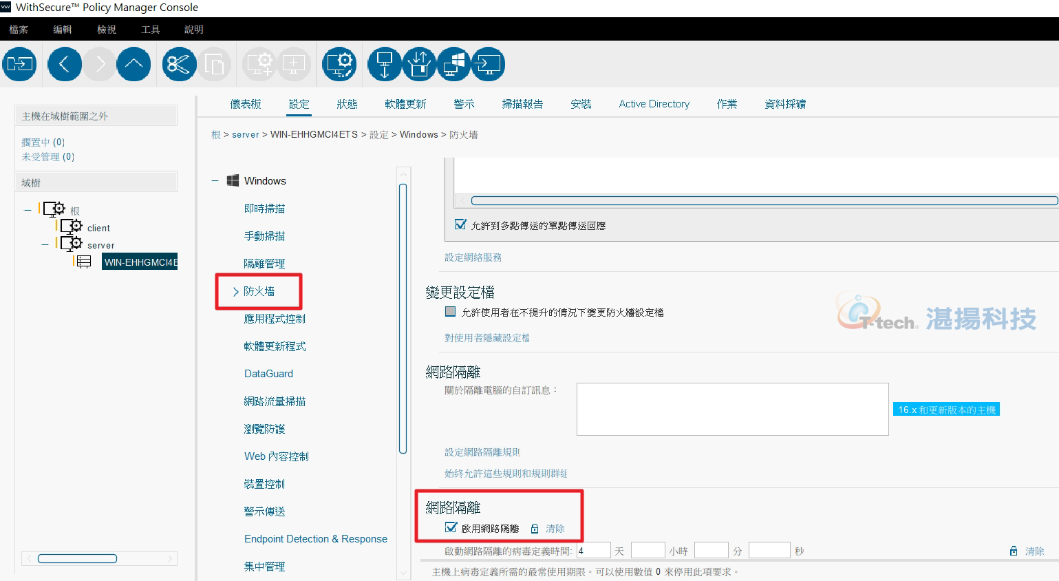Click the autodiscover Windows hosts icon
1059x581 pixels.
(453, 64)
